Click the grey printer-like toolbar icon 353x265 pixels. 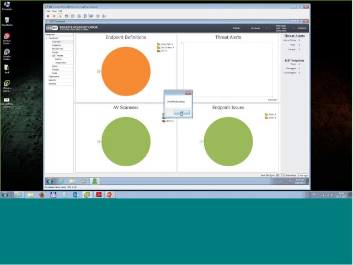coord(79,16)
